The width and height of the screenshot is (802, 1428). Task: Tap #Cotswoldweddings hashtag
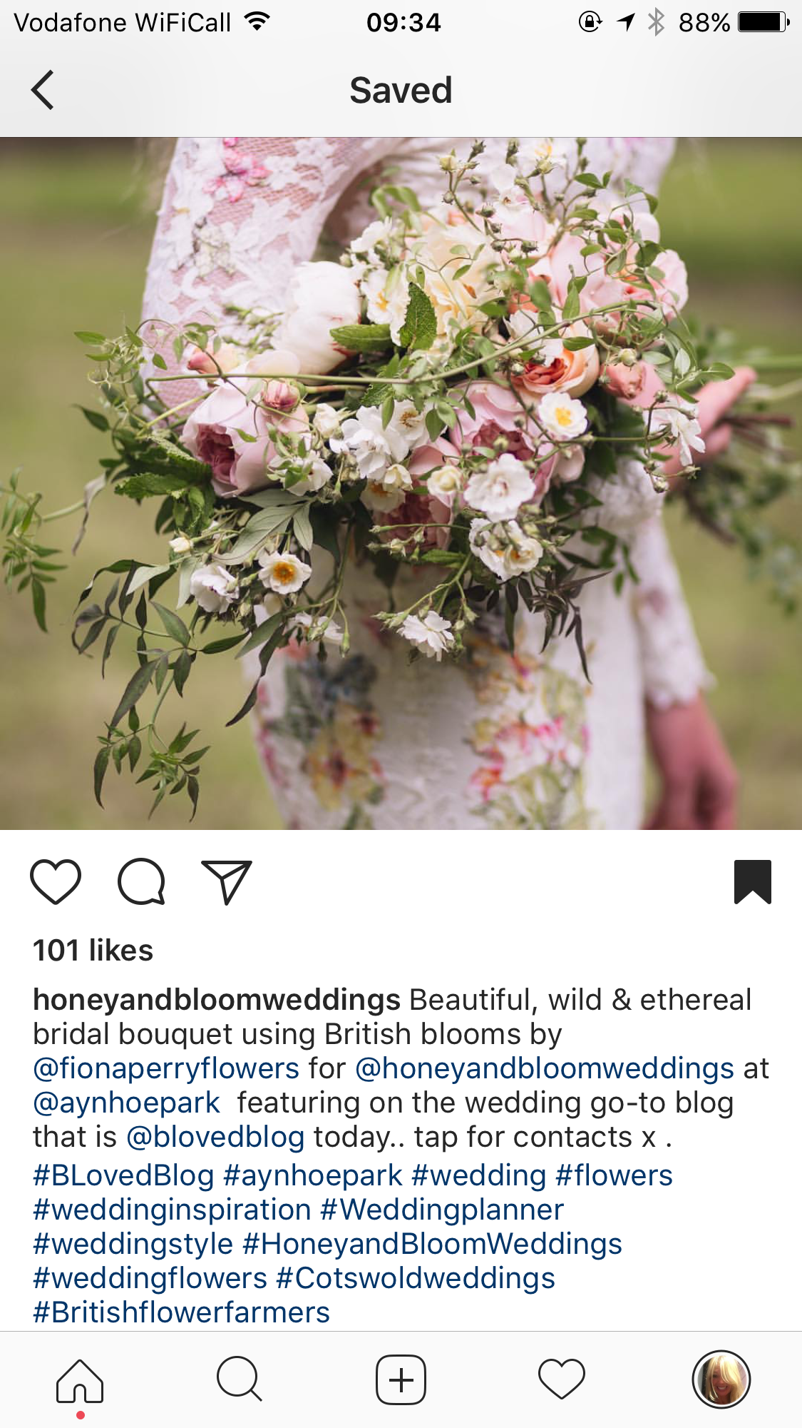pos(416,1278)
